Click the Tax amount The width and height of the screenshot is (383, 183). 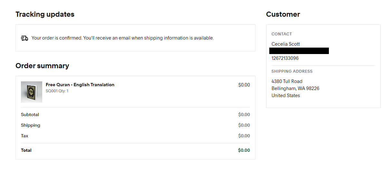click(244, 136)
